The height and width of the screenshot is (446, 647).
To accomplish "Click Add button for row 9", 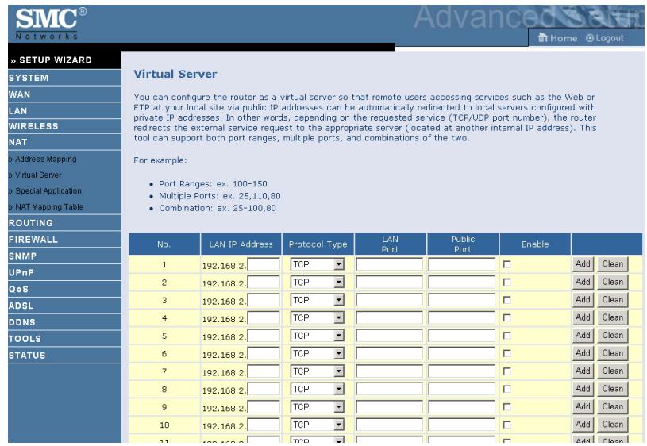I will coord(583,406).
